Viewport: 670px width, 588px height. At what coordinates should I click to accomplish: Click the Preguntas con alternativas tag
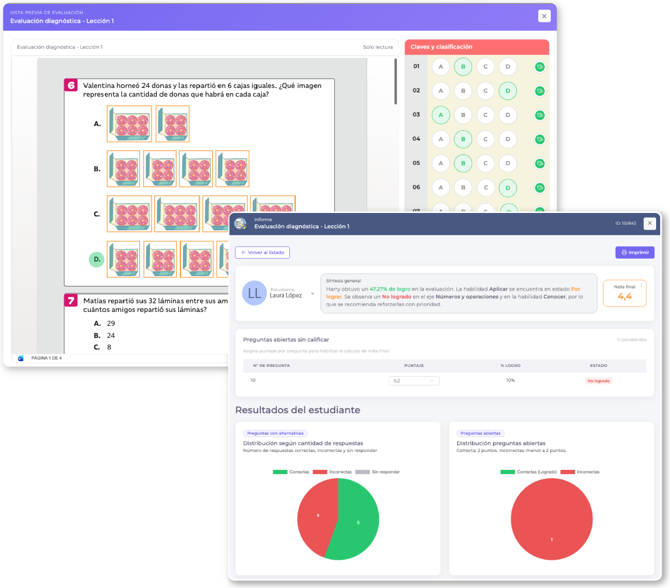coord(275,433)
